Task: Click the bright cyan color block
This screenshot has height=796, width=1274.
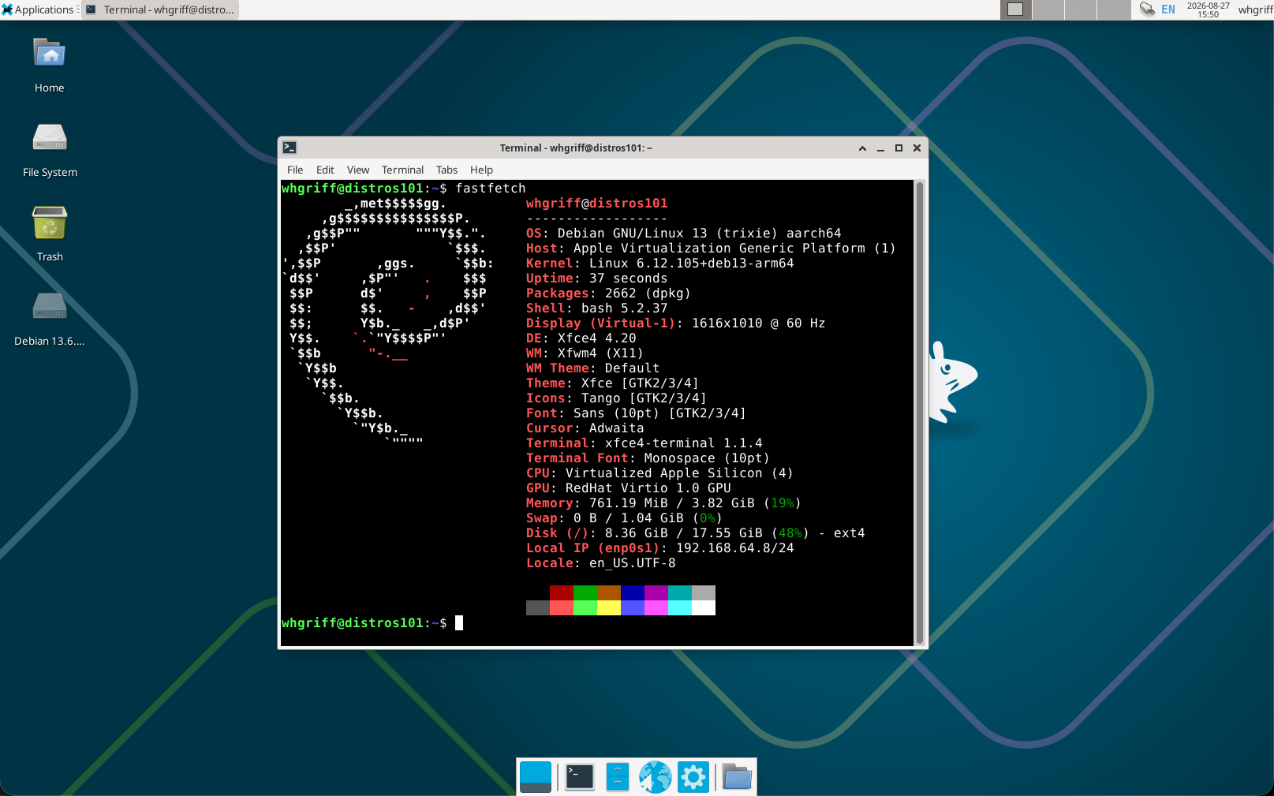Action: pyautogui.click(x=680, y=607)
